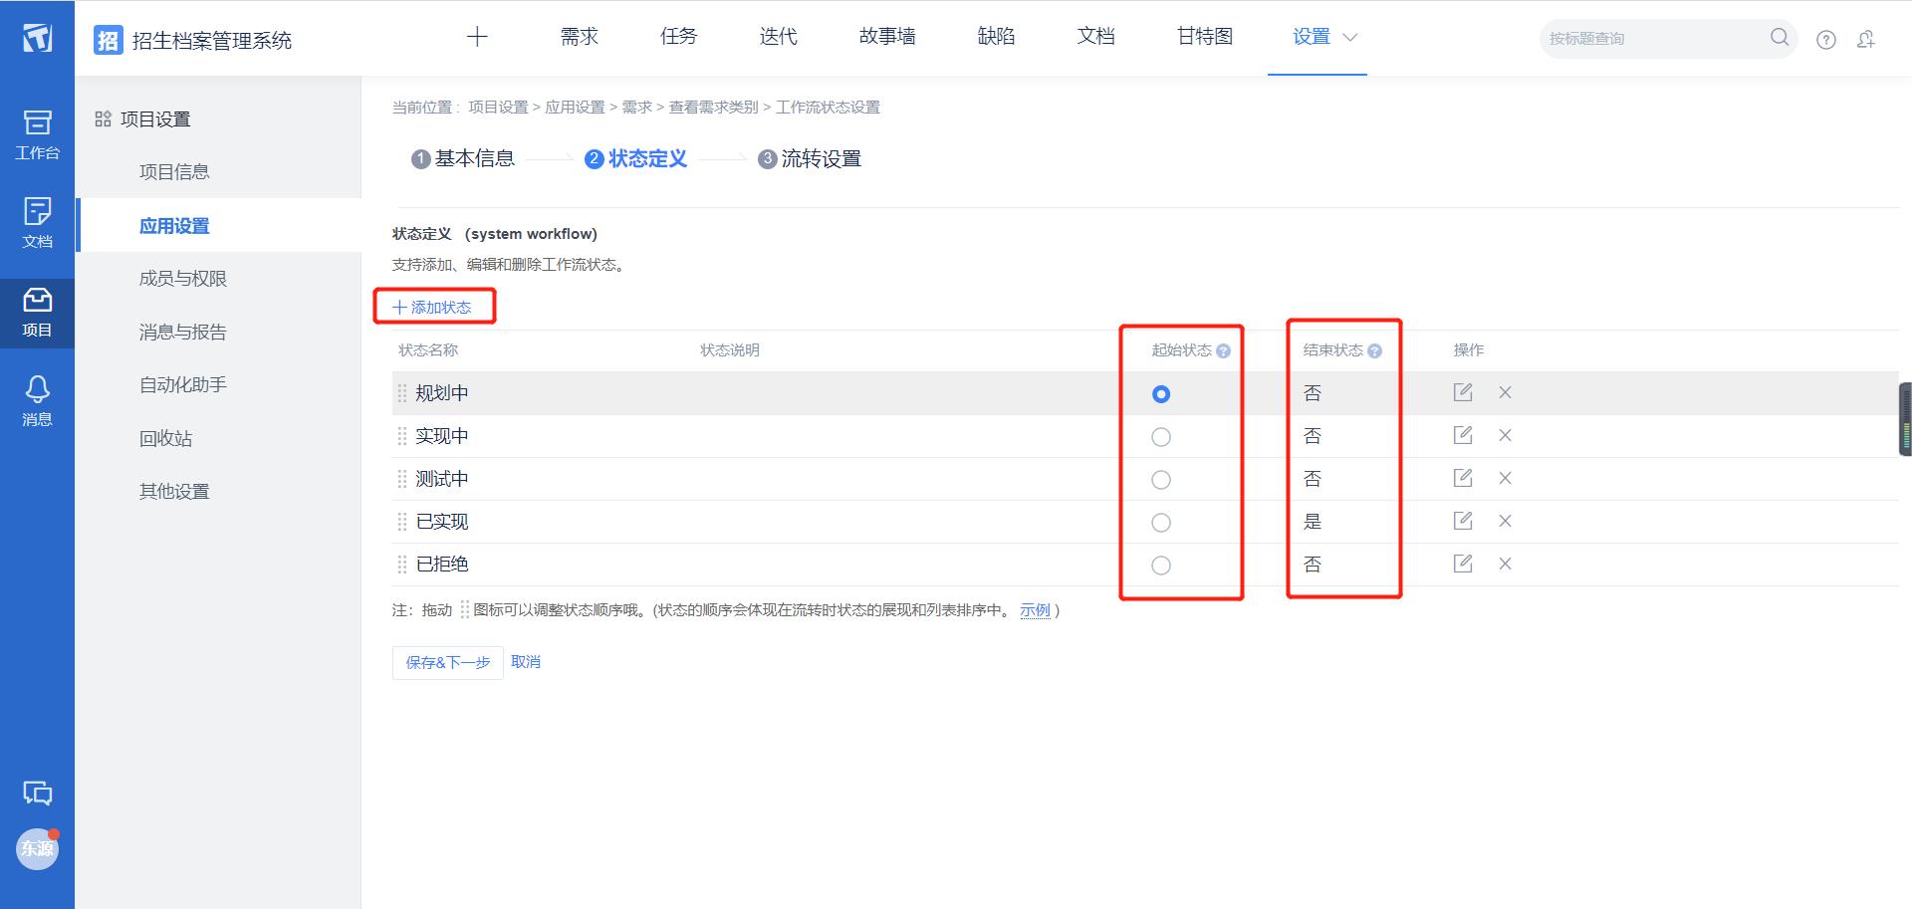
Task: Open the 甘特图 tab
Action: coord(1205,37)
